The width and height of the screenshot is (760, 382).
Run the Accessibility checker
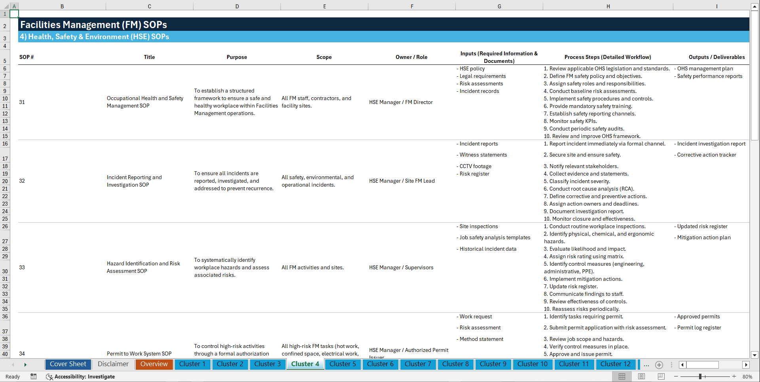click(81, 376)
